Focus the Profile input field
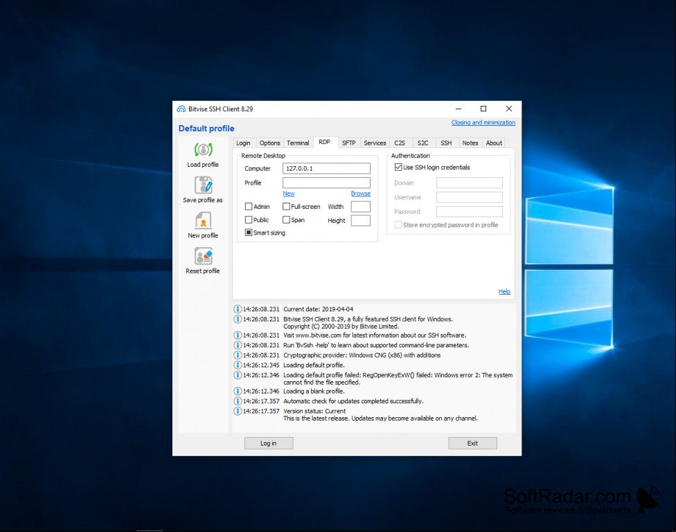 tap(326, 183)
